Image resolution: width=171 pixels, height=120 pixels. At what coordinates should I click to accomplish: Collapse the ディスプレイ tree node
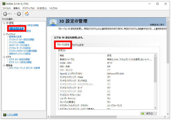[x=4, y=34]
